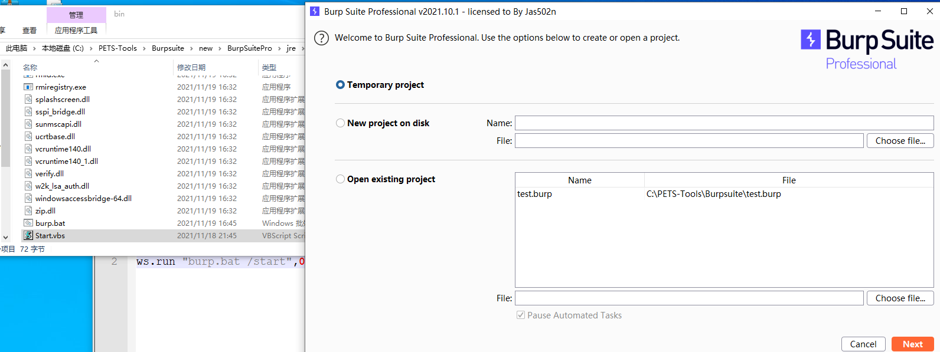Click Choose file for new project
Viewport: 940px width, 352px height.
[x=900, y=141]
